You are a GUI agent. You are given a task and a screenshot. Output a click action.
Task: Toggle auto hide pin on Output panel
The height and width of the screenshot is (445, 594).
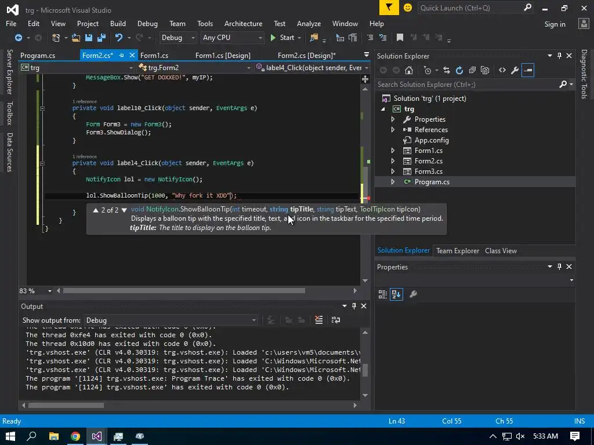point(354,306)
